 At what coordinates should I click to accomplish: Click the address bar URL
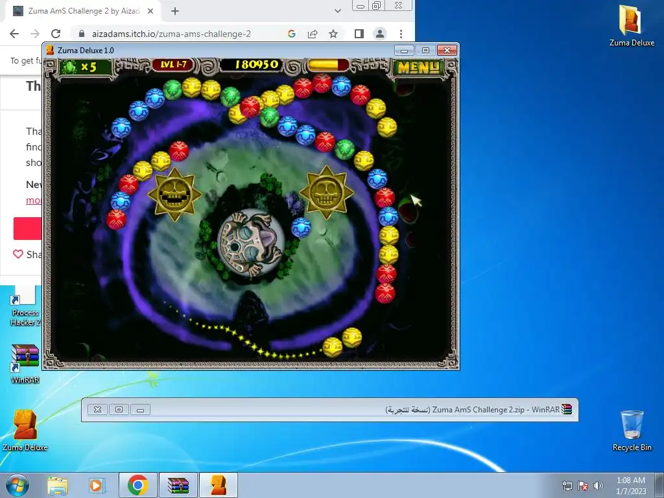[171, 34]
